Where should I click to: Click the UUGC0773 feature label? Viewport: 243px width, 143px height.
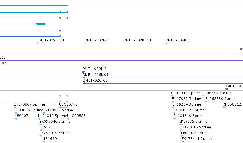point(68,104)
